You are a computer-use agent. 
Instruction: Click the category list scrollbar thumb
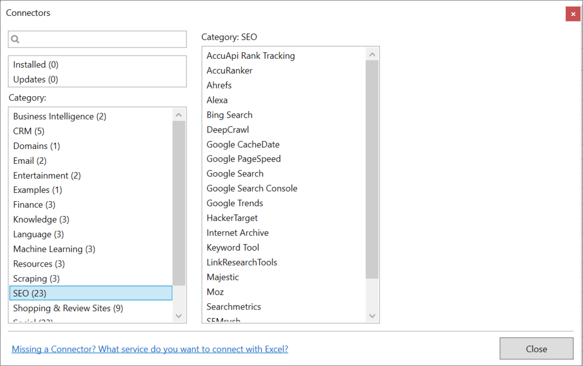click(x=179, y=203)
